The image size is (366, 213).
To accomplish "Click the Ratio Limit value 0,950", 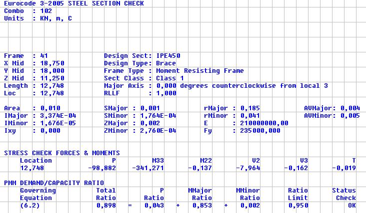I will coord(298,206).
